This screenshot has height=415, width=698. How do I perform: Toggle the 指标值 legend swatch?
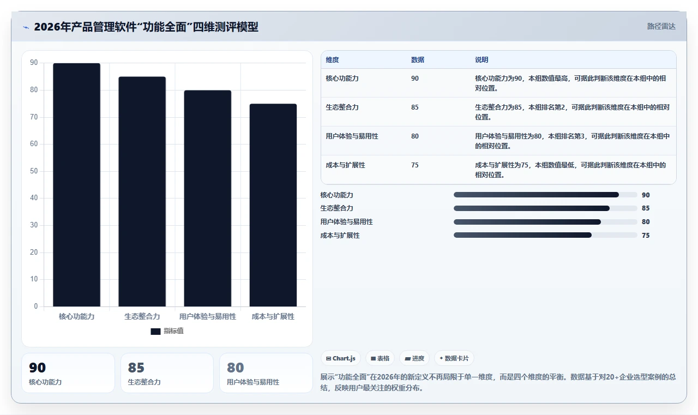155,332
